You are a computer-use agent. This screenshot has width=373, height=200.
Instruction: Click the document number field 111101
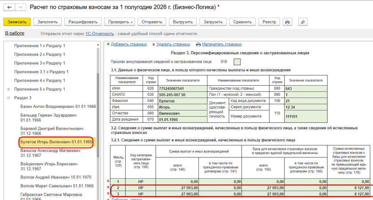tap(306, 116)
